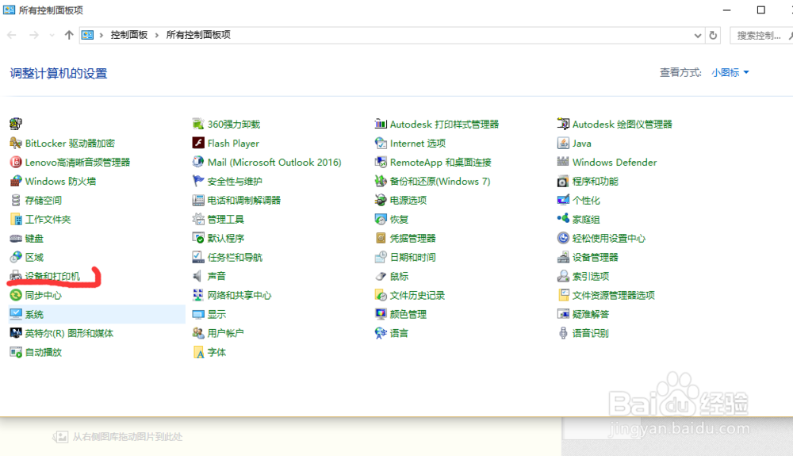The image size is (793, 456).
Task: Open RemoteApp 和桌面连接 link
Action: point(440,163)
